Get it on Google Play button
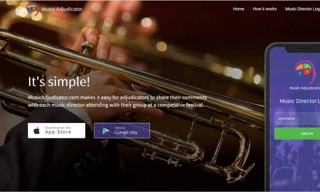The width and height of the screenshot is (320, 192). pyautogui.click(x=122, y=130)
